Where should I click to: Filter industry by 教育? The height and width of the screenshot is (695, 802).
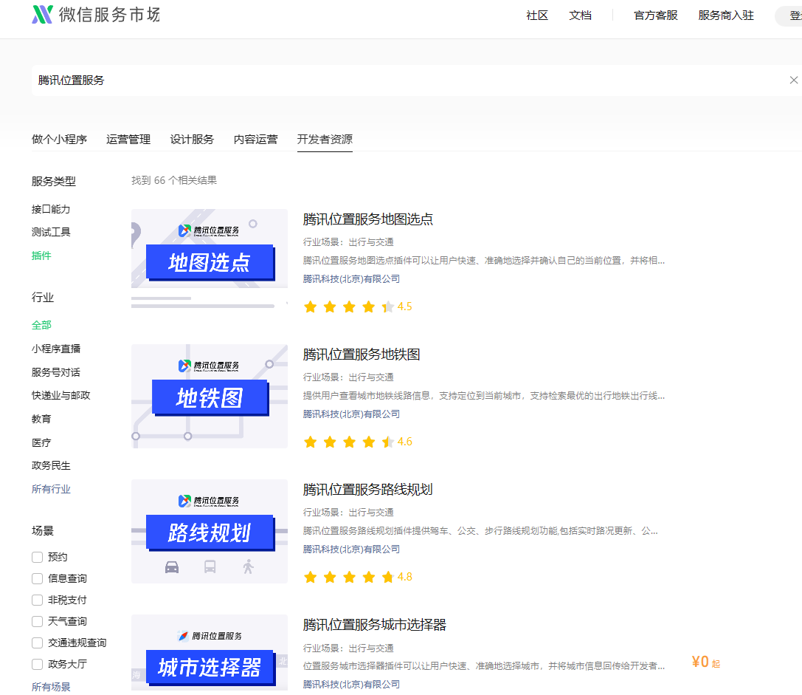point(41,419)
